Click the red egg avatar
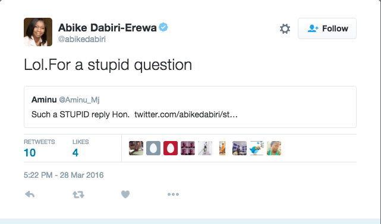 [171, 148]
